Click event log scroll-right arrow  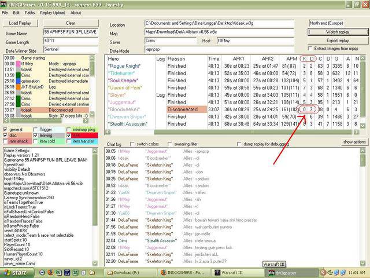86,120
